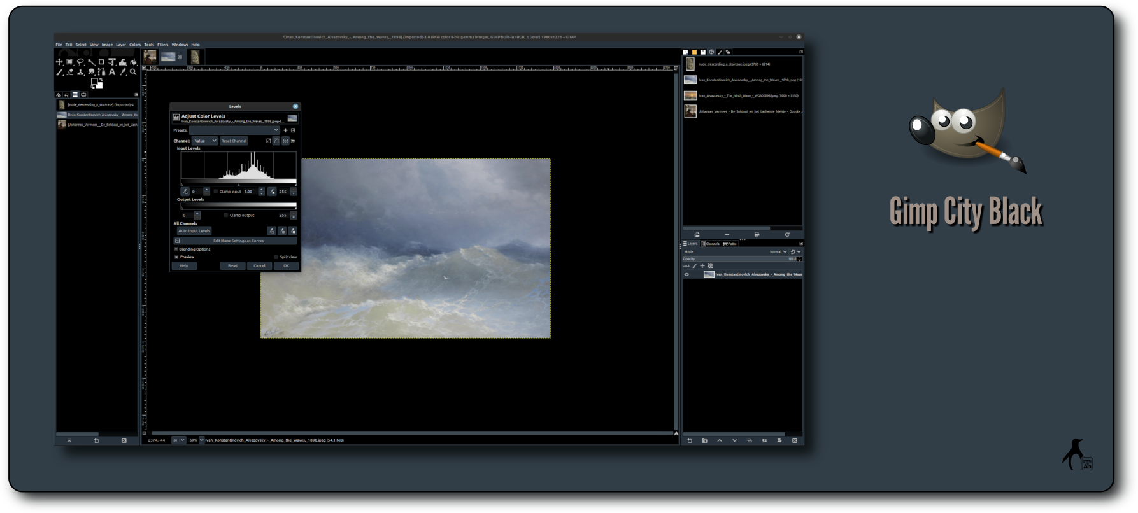Hide the Aivazovsky layer with eye icon
Screen dimensions: 1138x513
click(686, 274)
